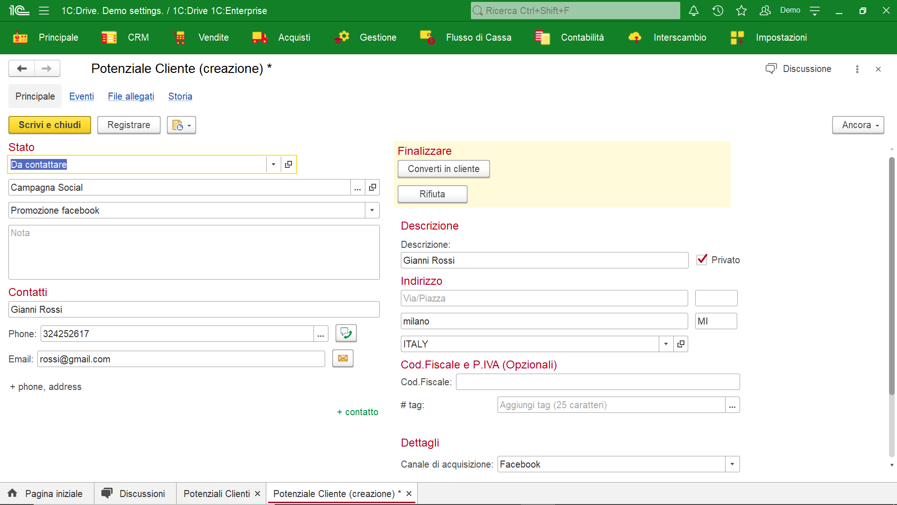
Task: Switch to File allegati tab
Action: (131, 96)
